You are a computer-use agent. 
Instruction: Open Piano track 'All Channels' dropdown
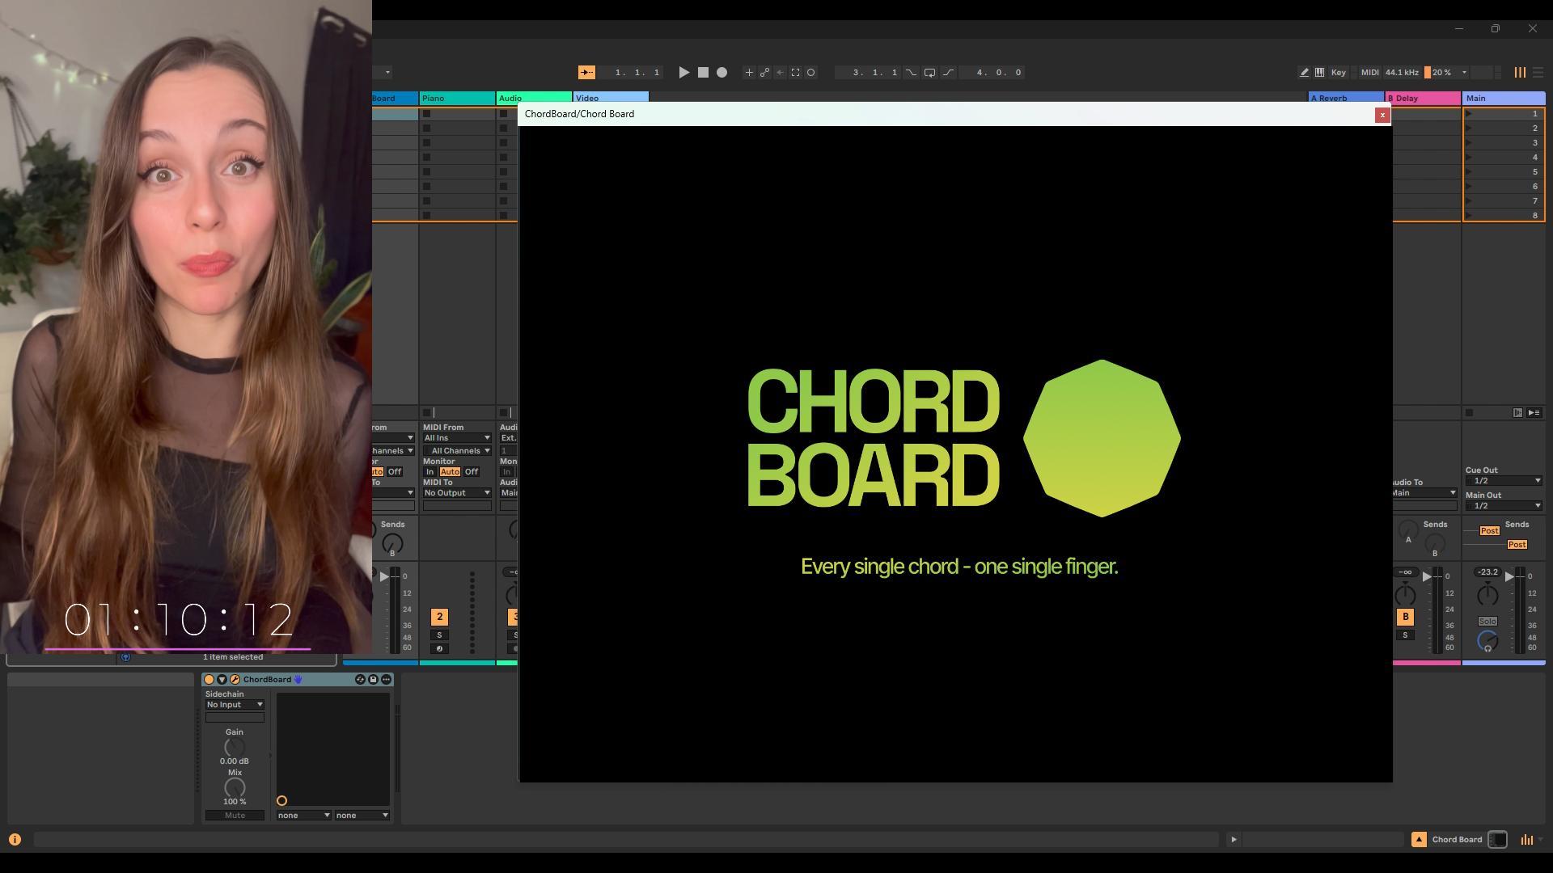pos(457,451)
